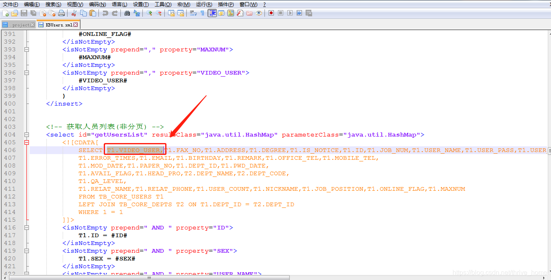Viewport: 551px width, 280px height.
Task: Open the 工具(O) menu
Action: click(x=163, y=4)
